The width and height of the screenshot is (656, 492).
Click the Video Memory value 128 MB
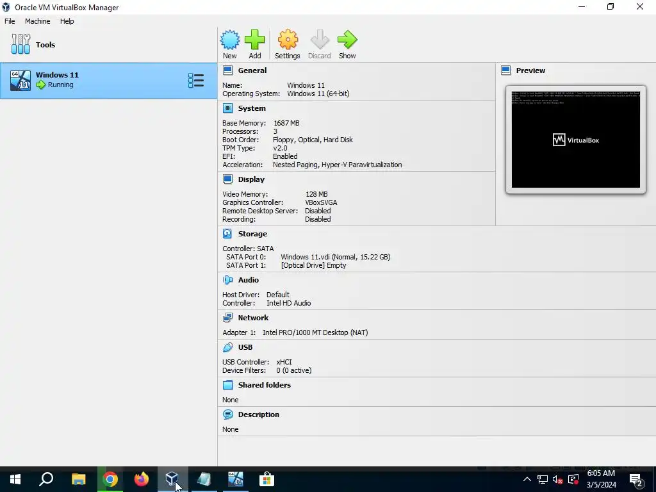tap(316, 194)
